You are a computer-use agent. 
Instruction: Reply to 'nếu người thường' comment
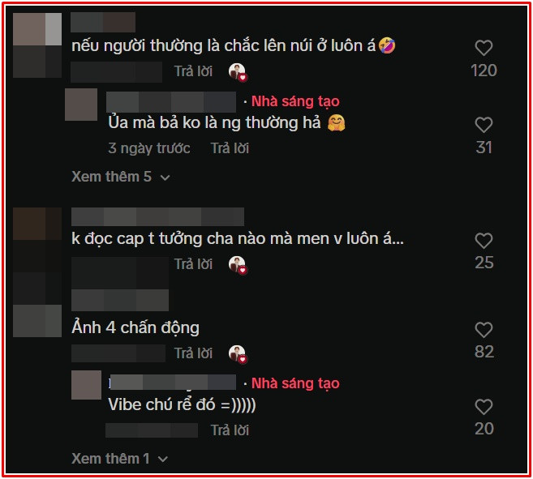[193, 71]
